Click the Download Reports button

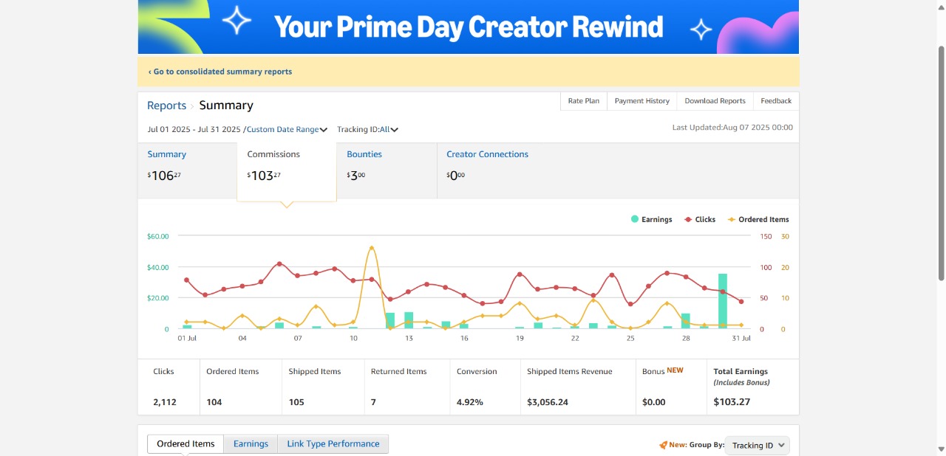715,101
